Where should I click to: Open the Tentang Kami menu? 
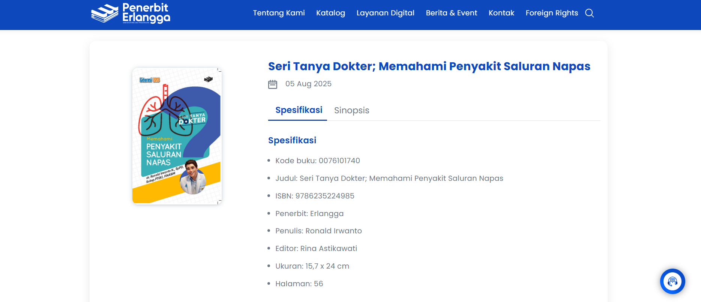click(x=279, y=13)
